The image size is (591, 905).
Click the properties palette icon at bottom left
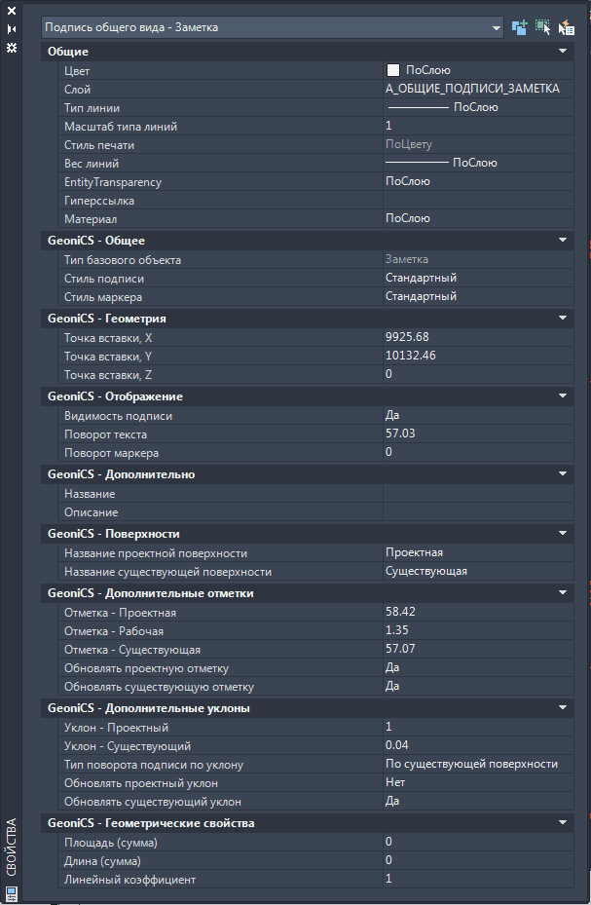tap(12, 892)
